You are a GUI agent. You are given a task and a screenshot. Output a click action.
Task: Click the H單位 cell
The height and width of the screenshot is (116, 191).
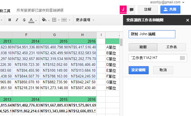coord(112,88)
